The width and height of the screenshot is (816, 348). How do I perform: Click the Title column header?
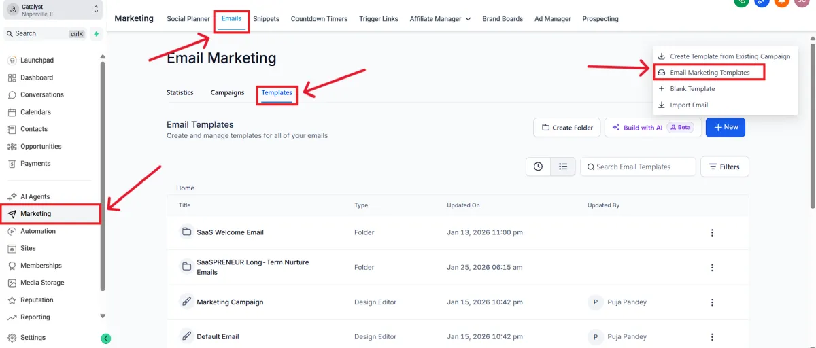pos(184,205)
